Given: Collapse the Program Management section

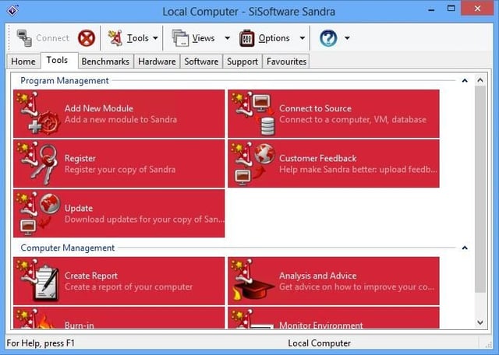Looking at the screenshot, I should tap(465, 81).
